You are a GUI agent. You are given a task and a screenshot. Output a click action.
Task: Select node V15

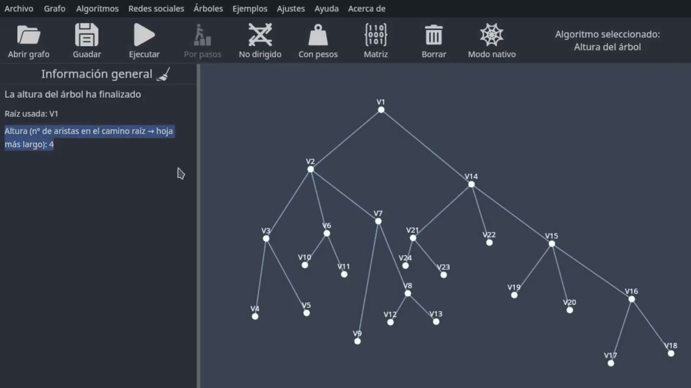(552, 244)
